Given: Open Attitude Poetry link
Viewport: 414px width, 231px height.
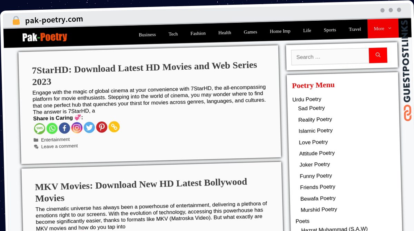Looking at the screenshot, I should tap(317, 153).
